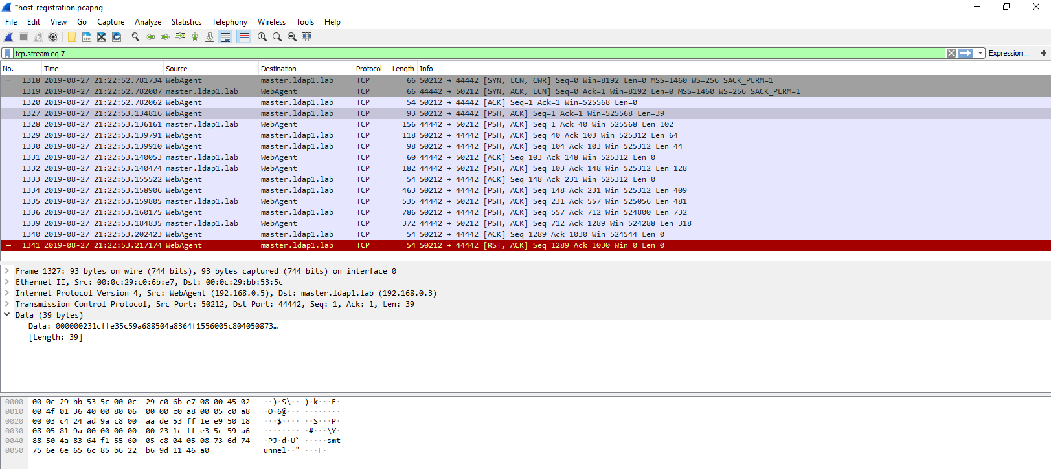This screenshot has height=469, width=1051.
Task: Open the Statistics menu
Action: [186, 22]
